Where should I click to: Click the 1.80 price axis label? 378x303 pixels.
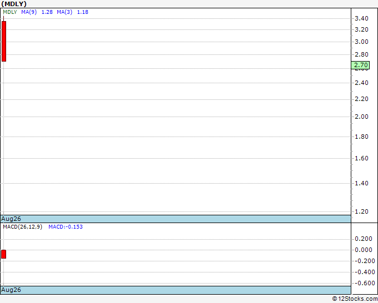click(x=361, y=137)
